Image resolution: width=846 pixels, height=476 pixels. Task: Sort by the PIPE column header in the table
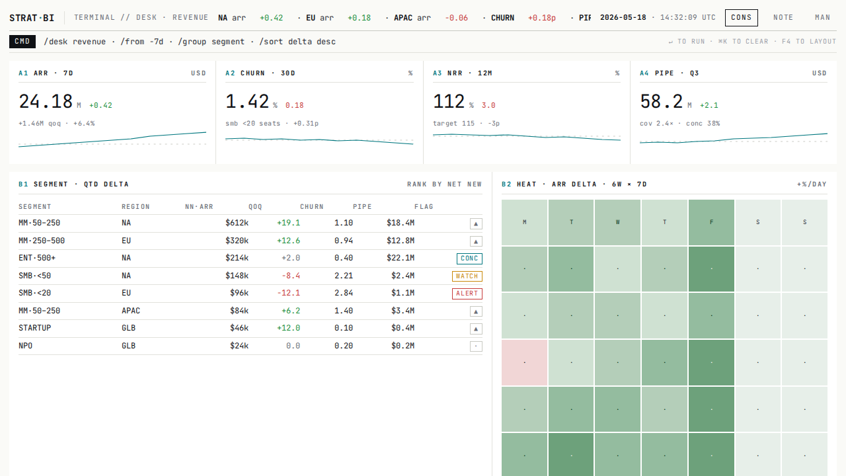362,207
